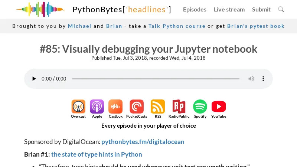Open the Castbox player icon
The height and width of the screenshot is (167, 297).
point(115,107)
